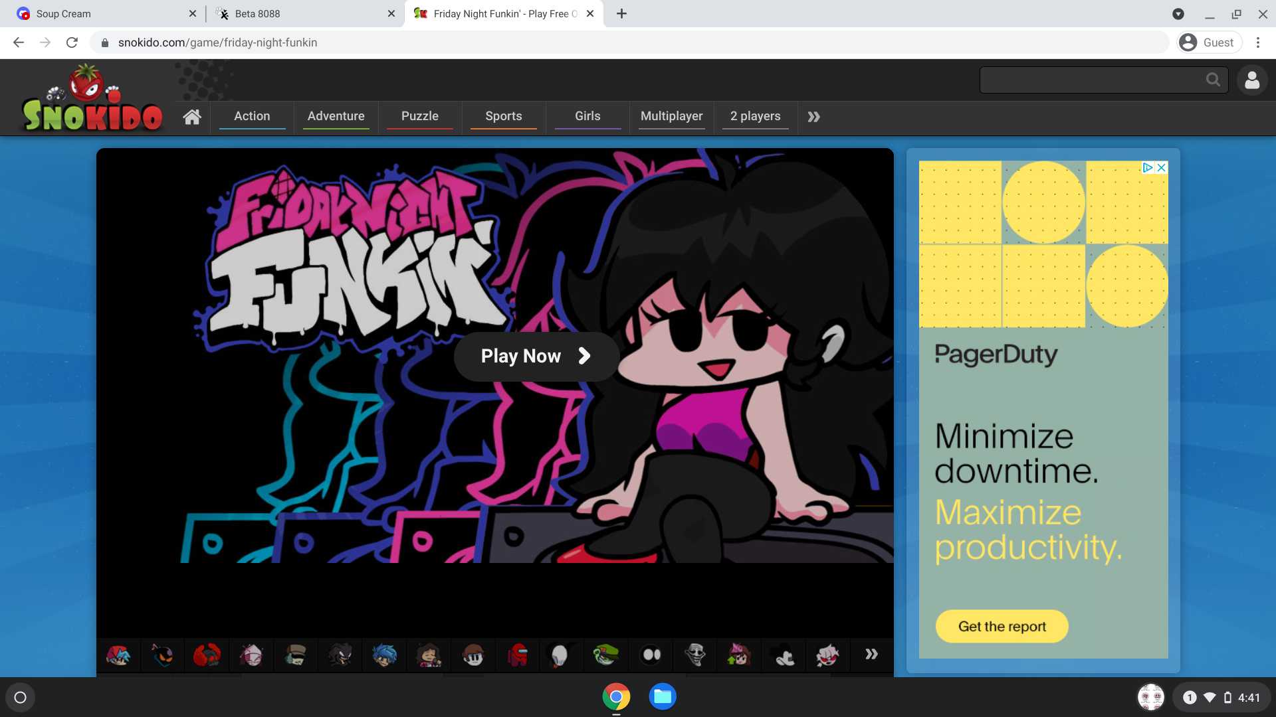
Task: Open the 2 players category
Action: coord(755,116)
